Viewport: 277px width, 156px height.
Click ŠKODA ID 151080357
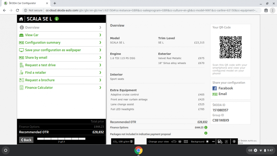[220, 110]
